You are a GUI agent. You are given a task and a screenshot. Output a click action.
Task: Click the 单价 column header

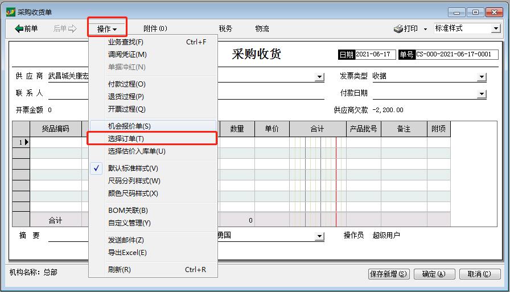coord(272,129)
